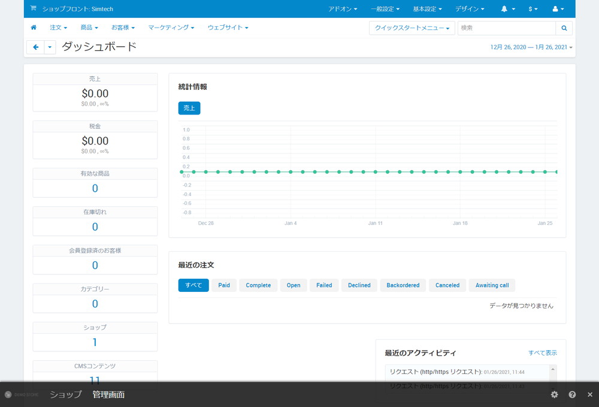The image size is (599, 407).
Task: Open the currency $ dropdown
Action: pos(533,9)
